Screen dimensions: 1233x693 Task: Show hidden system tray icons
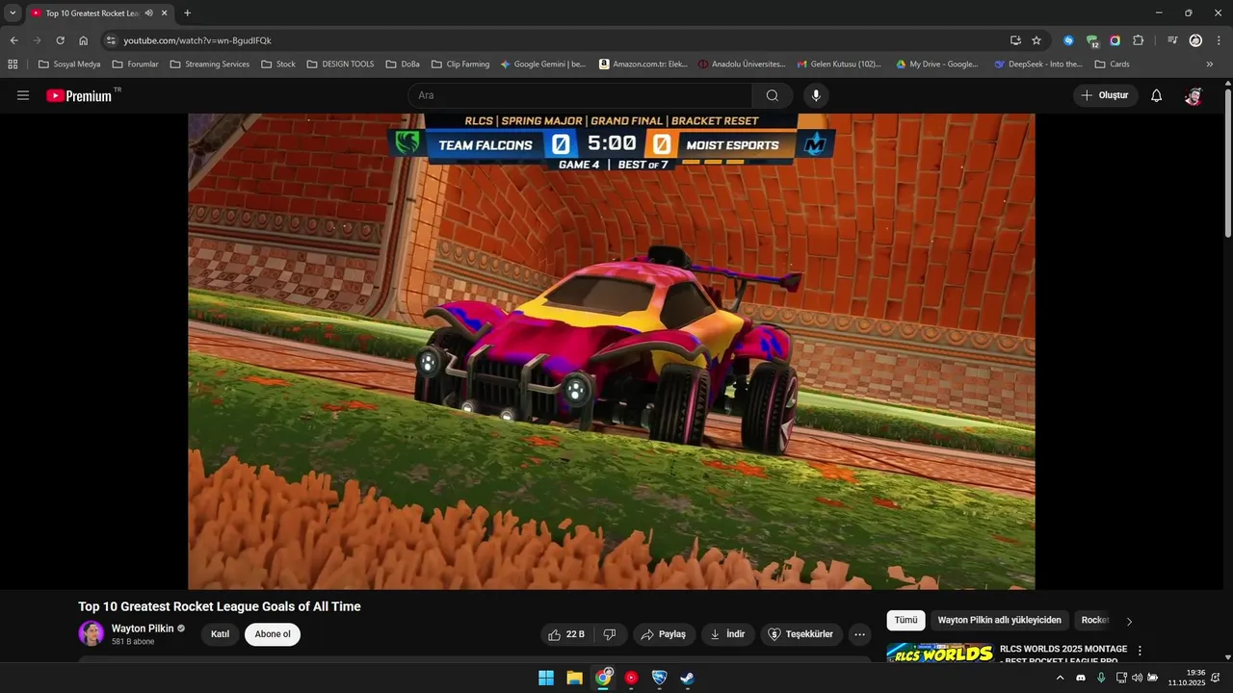click(1061, 678)
